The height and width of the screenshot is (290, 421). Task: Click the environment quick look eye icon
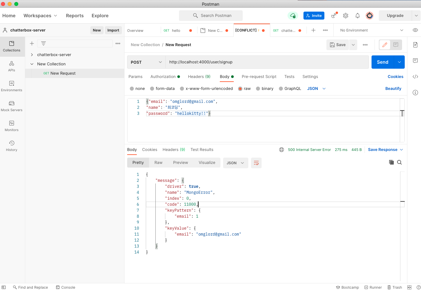pos(415,30)
